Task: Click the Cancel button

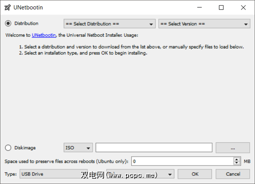Action: pos(233,174)
